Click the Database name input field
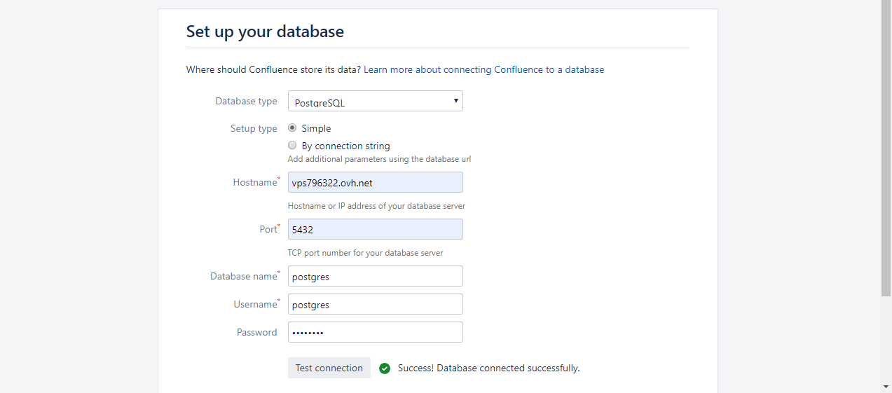The height and width of the screenshot is (393, 892). pos(375,276)
